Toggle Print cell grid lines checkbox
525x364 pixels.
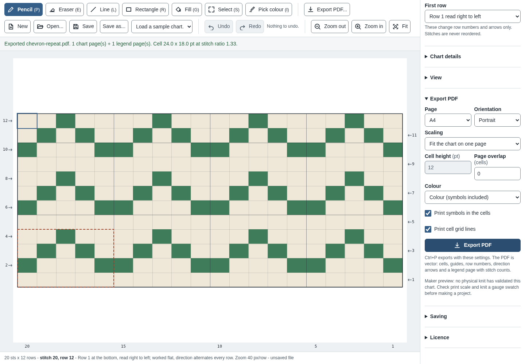[x=428, y=229]
